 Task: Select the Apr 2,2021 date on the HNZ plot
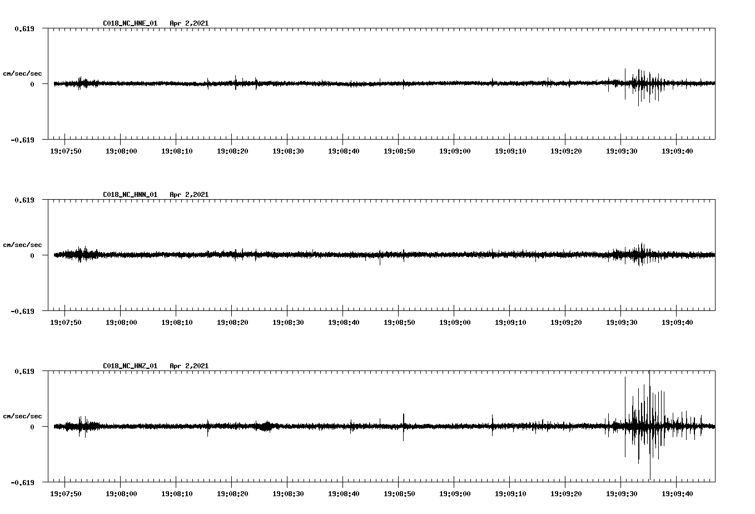[x=189, y=365]
